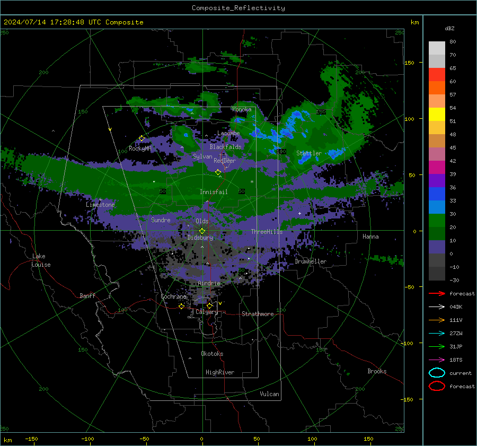Pick the red 60–65 dBZ swatch
This screenshot has height=446, width=477.
click(437, 75)
